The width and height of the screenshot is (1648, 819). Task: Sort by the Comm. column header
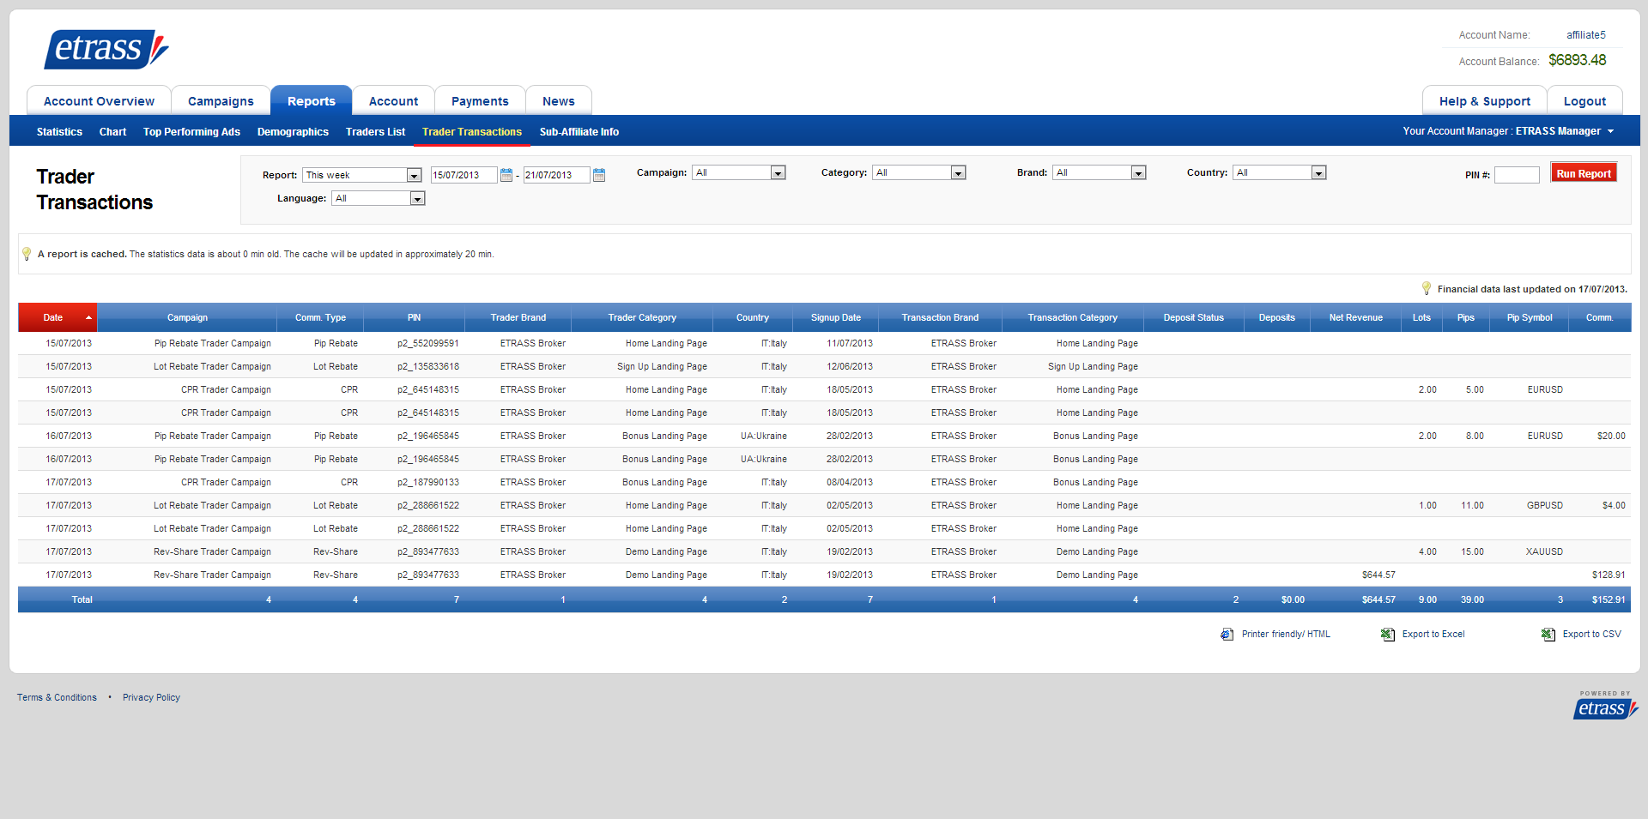pyautogui.click(x=1599, y=318)
